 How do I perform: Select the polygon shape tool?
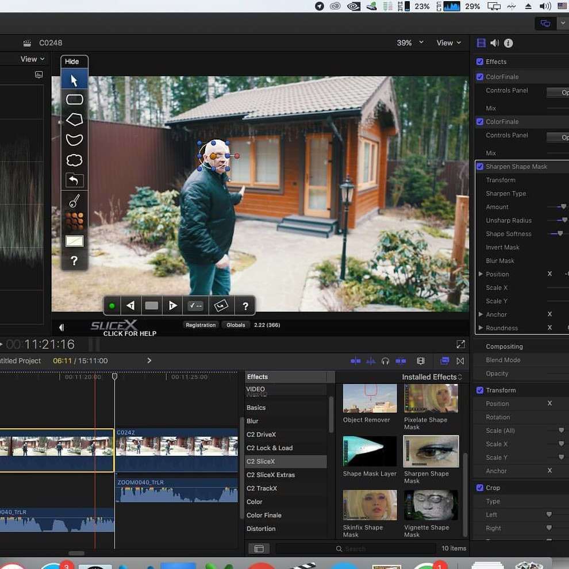coord(74,120)
